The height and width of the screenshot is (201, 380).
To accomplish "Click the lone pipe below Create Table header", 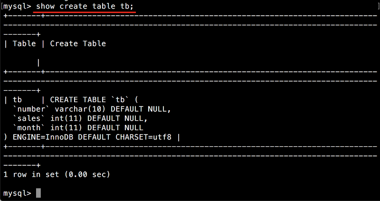I will tap(38, 63).
